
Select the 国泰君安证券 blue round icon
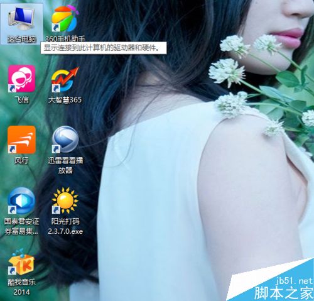[21, 200]
